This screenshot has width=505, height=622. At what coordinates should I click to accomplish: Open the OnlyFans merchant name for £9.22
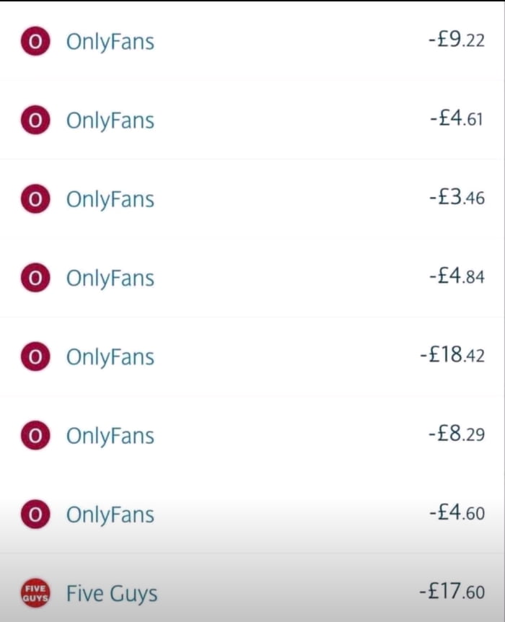pyautogui.click(x=110, y=42)
